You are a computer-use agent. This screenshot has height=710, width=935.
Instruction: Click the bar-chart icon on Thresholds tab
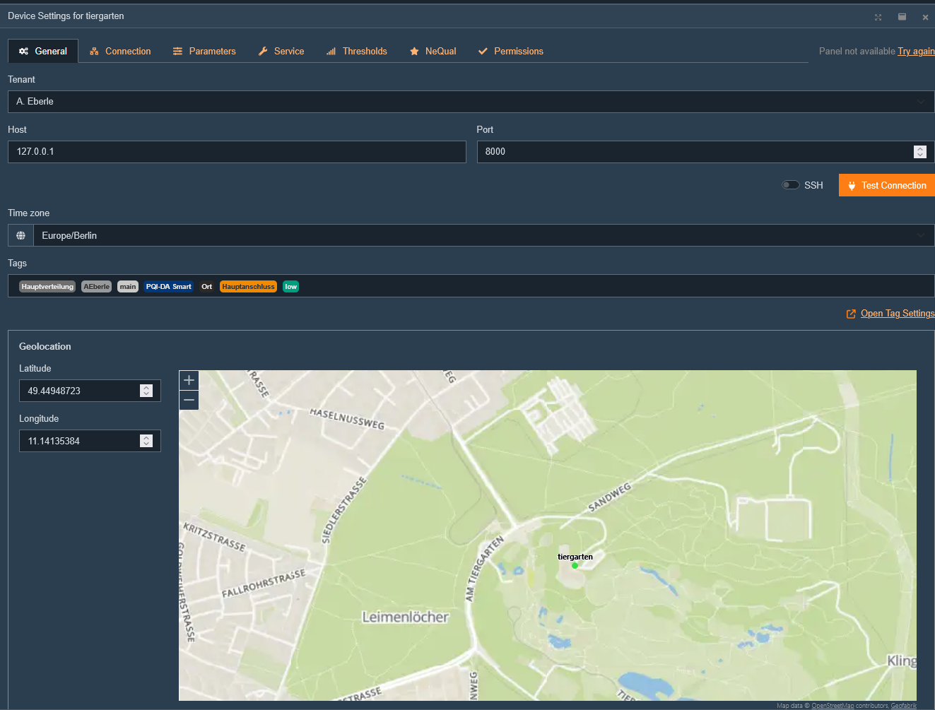(x=331, y=51)
